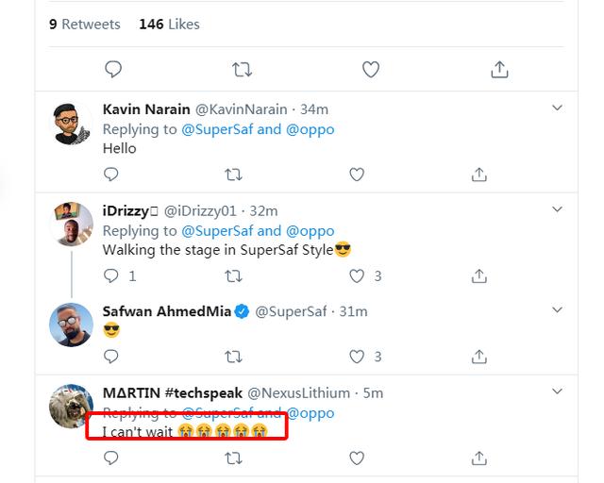This screenshot has height=483, width=604.
Task: Reply to iDrizzy's tweet
Action: 111,276
